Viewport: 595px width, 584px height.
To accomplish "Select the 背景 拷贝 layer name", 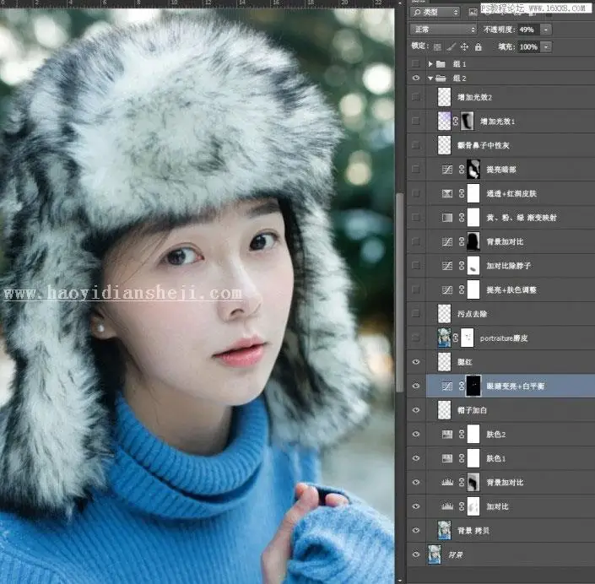I will click(x=473, y=531).
